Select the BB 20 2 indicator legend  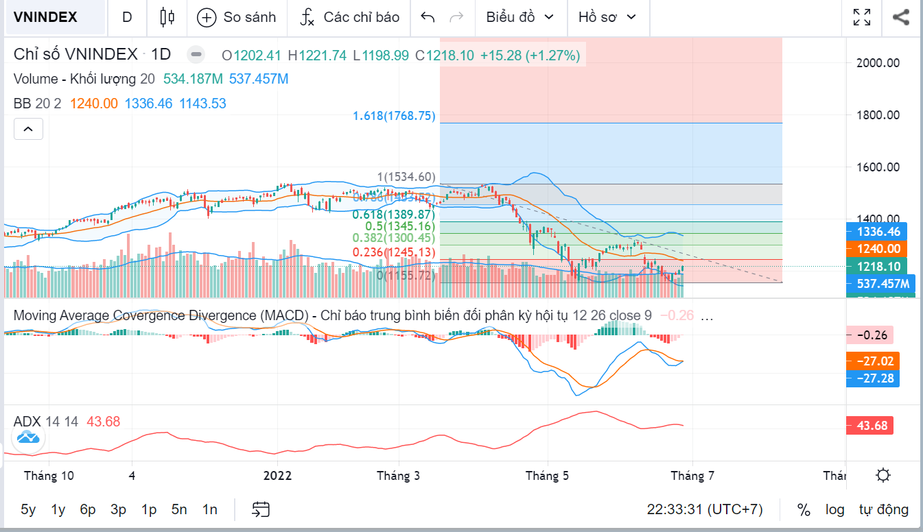pyautogui.click(x=38, y=104)
